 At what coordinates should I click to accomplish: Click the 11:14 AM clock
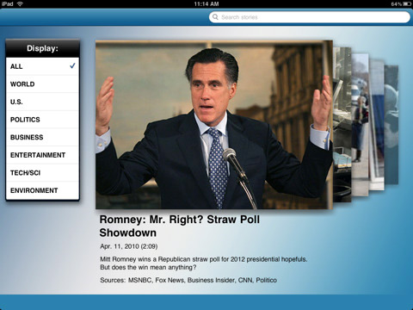[x=206, y=4]
